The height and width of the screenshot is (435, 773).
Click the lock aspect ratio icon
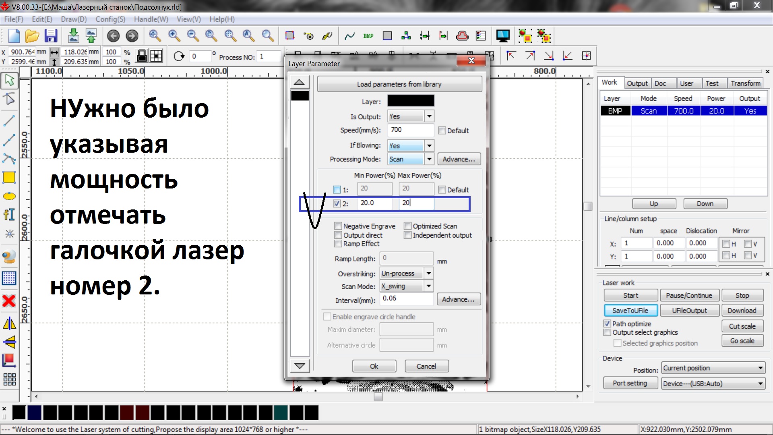142,56
